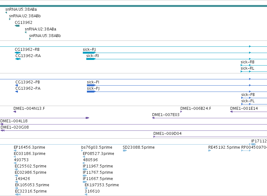Select the DME1-001E14 clone label
Viewport: 267px width, 196px height.
pyautogui.click(x=244, y=109)
